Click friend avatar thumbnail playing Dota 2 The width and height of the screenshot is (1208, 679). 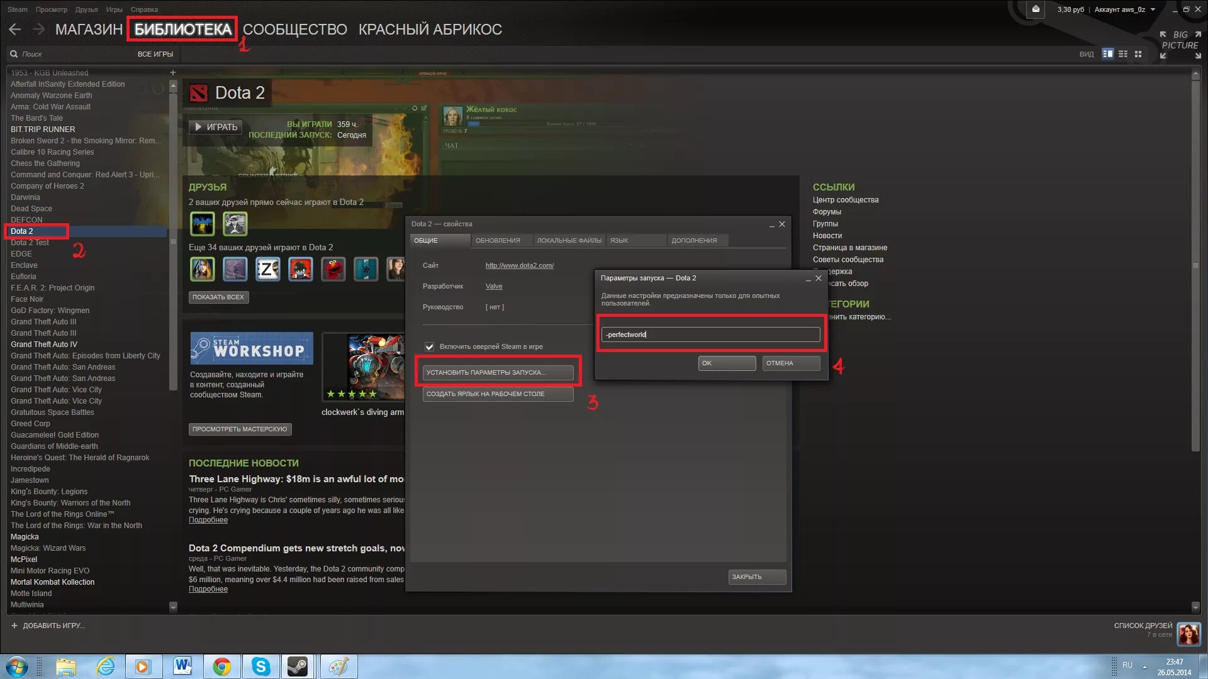click(201, 223)
